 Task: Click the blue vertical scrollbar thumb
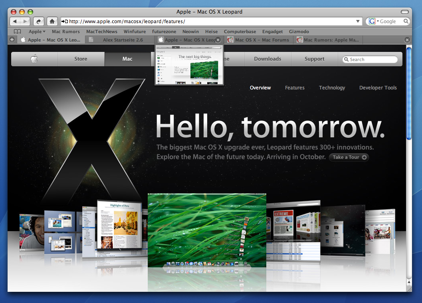click(x=409, y=93)
